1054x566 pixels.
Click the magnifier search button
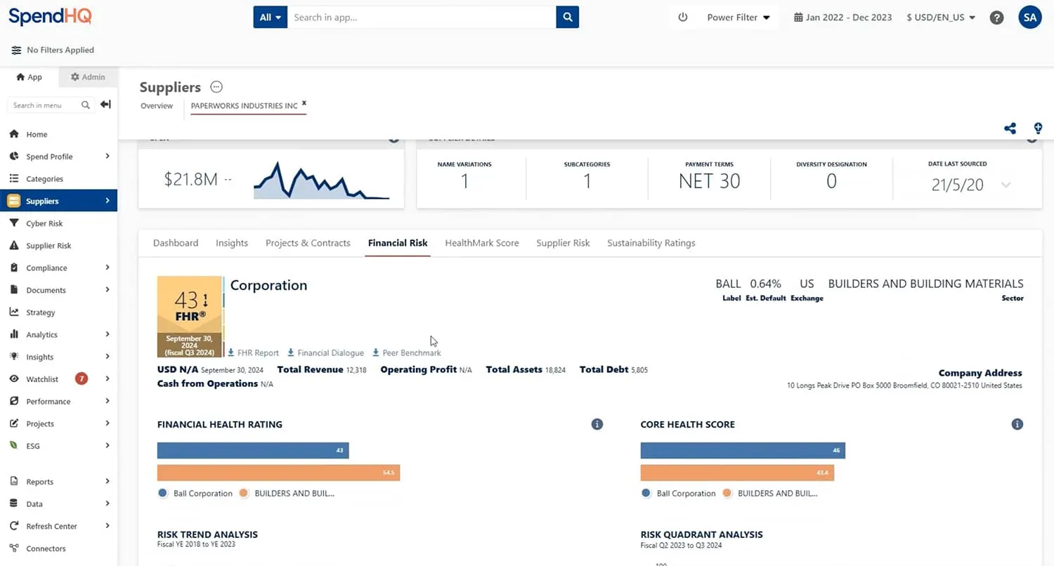coord(567,17)
